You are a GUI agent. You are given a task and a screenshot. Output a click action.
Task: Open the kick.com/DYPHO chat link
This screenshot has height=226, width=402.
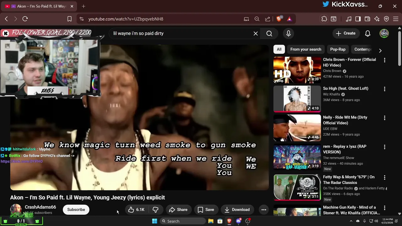21,161
